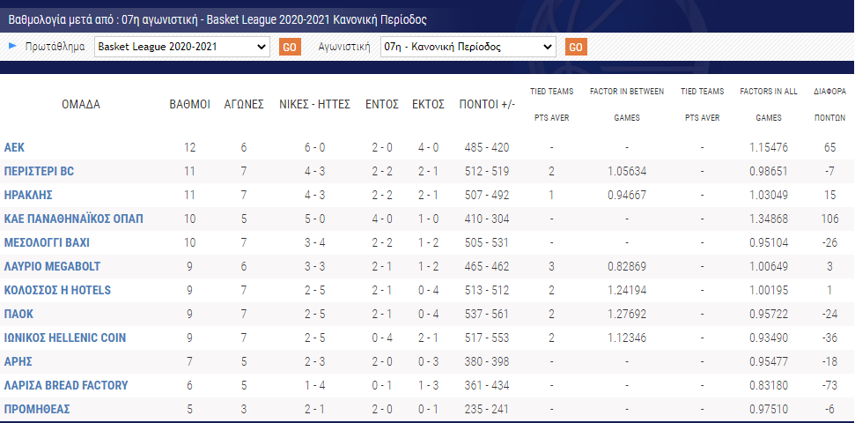Click the ΑΓΩΝΕΣ column header
855x423 pixels.
coord(244,104)
